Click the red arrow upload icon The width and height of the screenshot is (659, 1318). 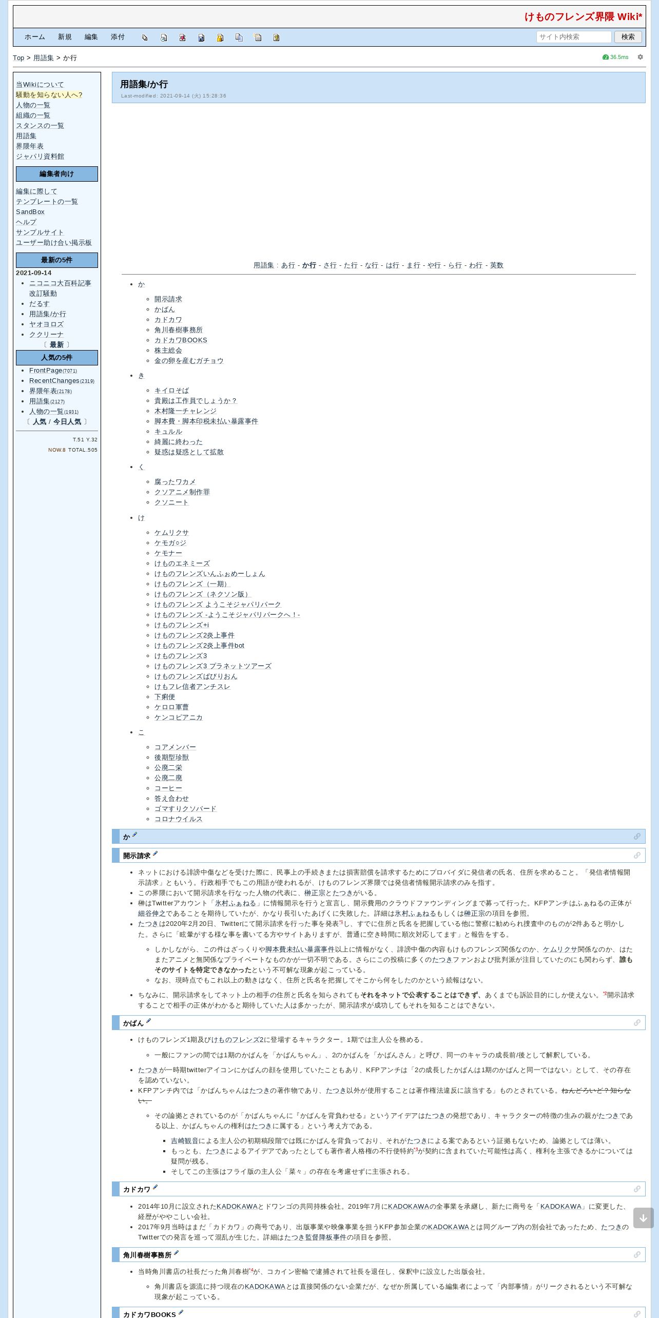[182, 37]
